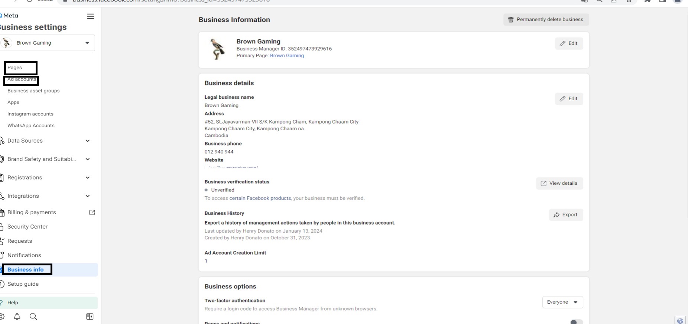The width and height of the screenshot is (688, 324).
Task: Click the Unverified status text
Action: (x=223, y=190)
